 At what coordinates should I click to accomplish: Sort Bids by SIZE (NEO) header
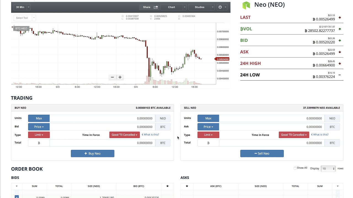pos(94,186)
